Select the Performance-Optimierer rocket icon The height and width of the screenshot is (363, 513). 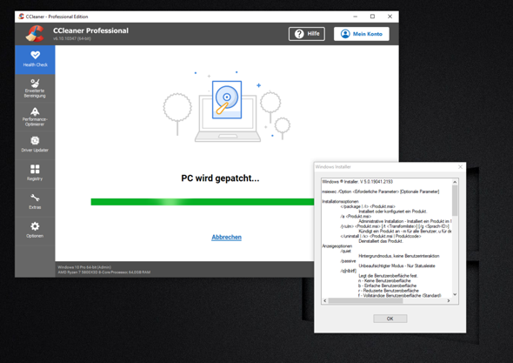click(35, 111)
